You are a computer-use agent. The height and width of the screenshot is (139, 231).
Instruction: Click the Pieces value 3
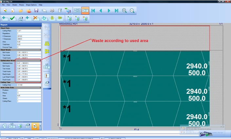(29, 93)
